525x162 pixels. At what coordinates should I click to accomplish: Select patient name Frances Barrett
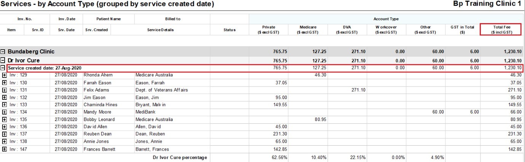tap(100, 149)
